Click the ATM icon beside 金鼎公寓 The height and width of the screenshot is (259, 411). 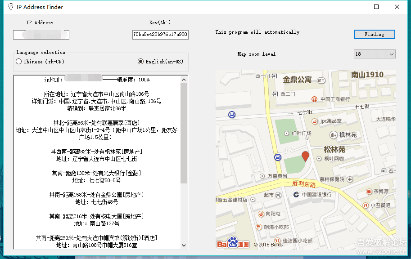[x=321, y=80]
